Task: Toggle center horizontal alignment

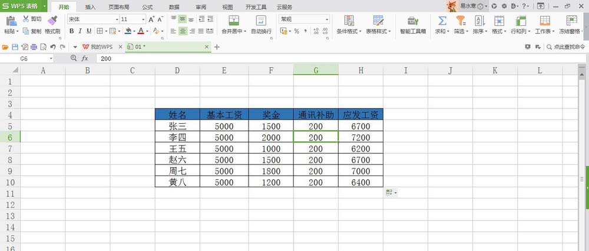Action: tap(183, 31)
